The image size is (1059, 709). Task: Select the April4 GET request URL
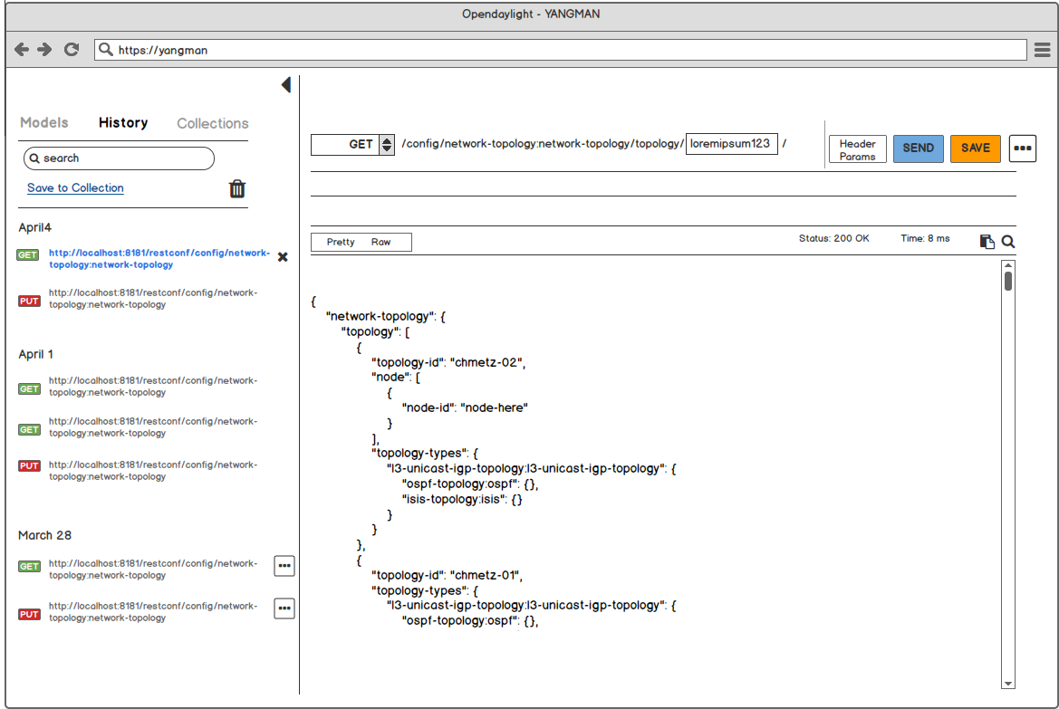[x=159, y=259]
